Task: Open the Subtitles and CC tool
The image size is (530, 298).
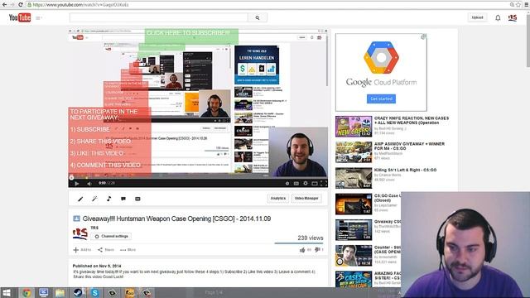Action: tap(137, 199)
